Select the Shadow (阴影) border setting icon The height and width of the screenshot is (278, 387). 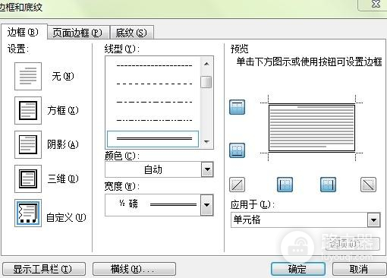point(28,144)
